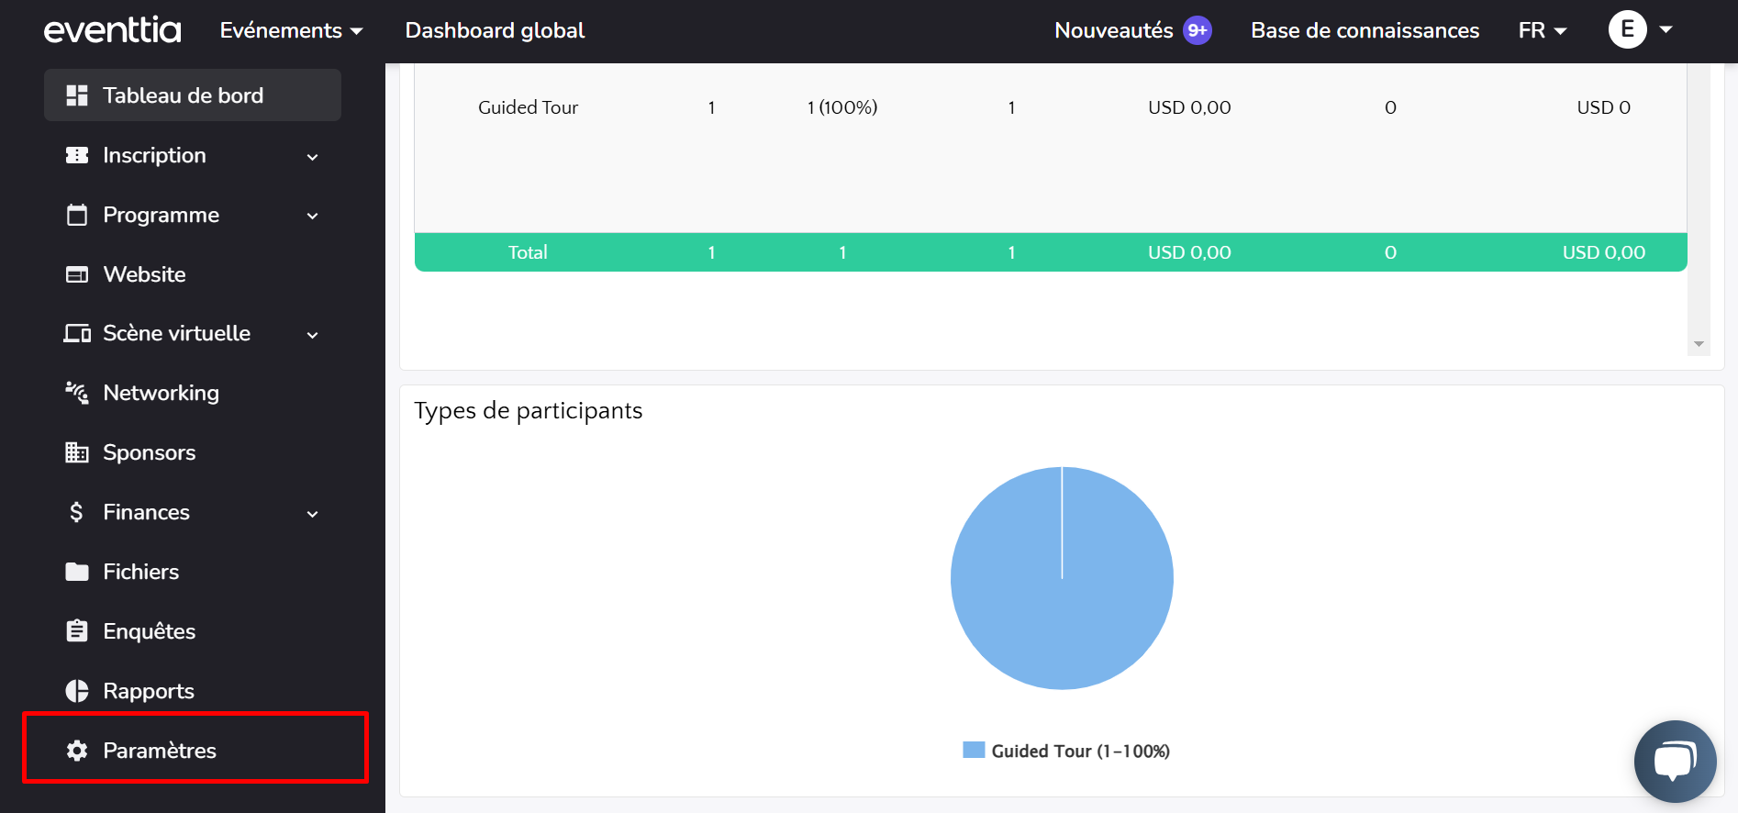Click the Networking handshake icon

coord(77,393)
